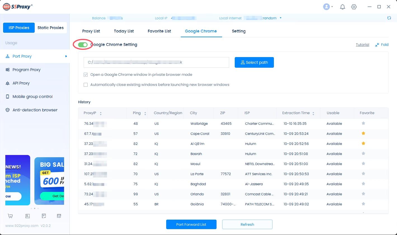Open the Tutorial link
The width and height of the screenshot is (397, 235).
[x=362, y=44]
